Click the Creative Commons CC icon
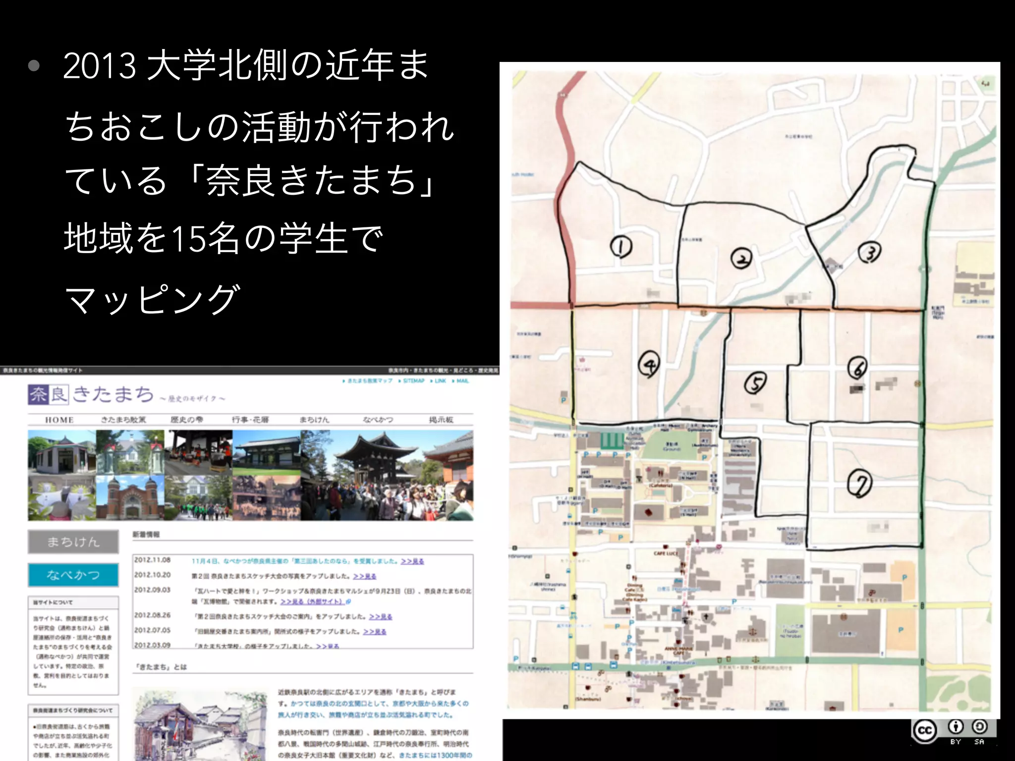This screenshot has width=1015, height=761. (x=925, y=730)
